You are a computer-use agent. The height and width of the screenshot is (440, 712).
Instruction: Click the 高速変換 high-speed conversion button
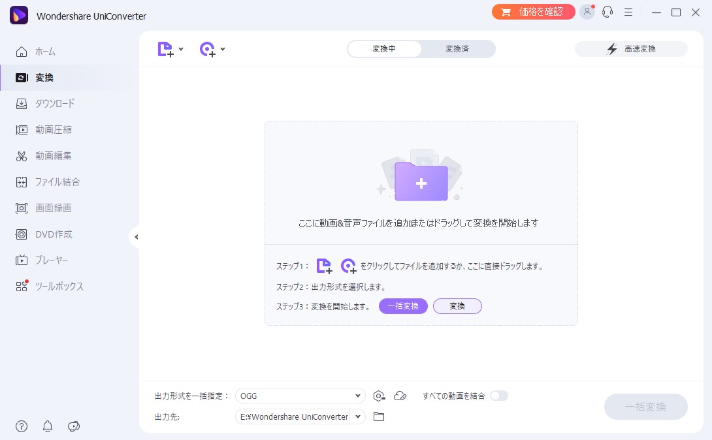coord(631,48)
